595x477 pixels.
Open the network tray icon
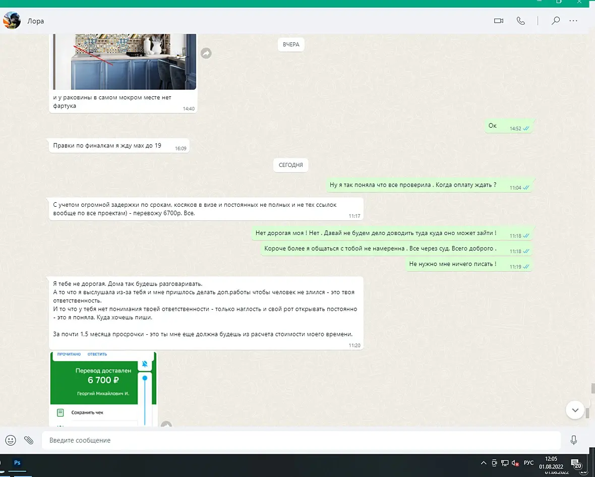click(x=505, y=462)
